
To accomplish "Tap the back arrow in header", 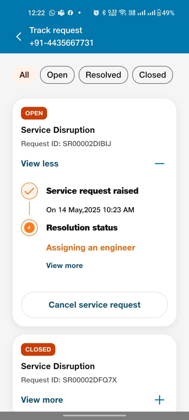I will click(19, 36).
